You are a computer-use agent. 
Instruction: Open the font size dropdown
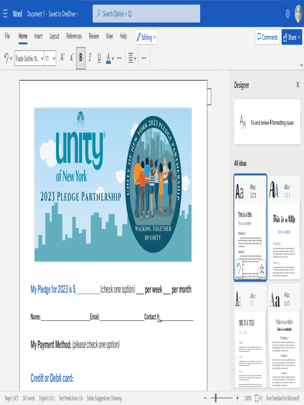click(x=50, y=58)
